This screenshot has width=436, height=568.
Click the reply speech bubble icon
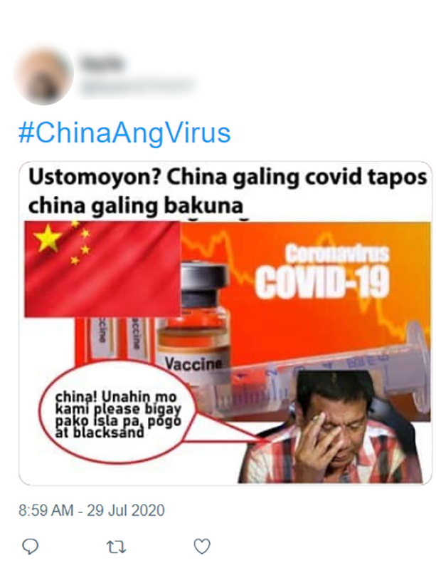pos(30,547)
